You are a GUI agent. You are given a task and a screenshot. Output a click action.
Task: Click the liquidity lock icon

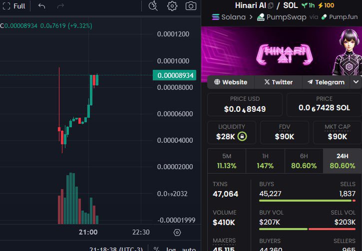[x=242, y=136]
